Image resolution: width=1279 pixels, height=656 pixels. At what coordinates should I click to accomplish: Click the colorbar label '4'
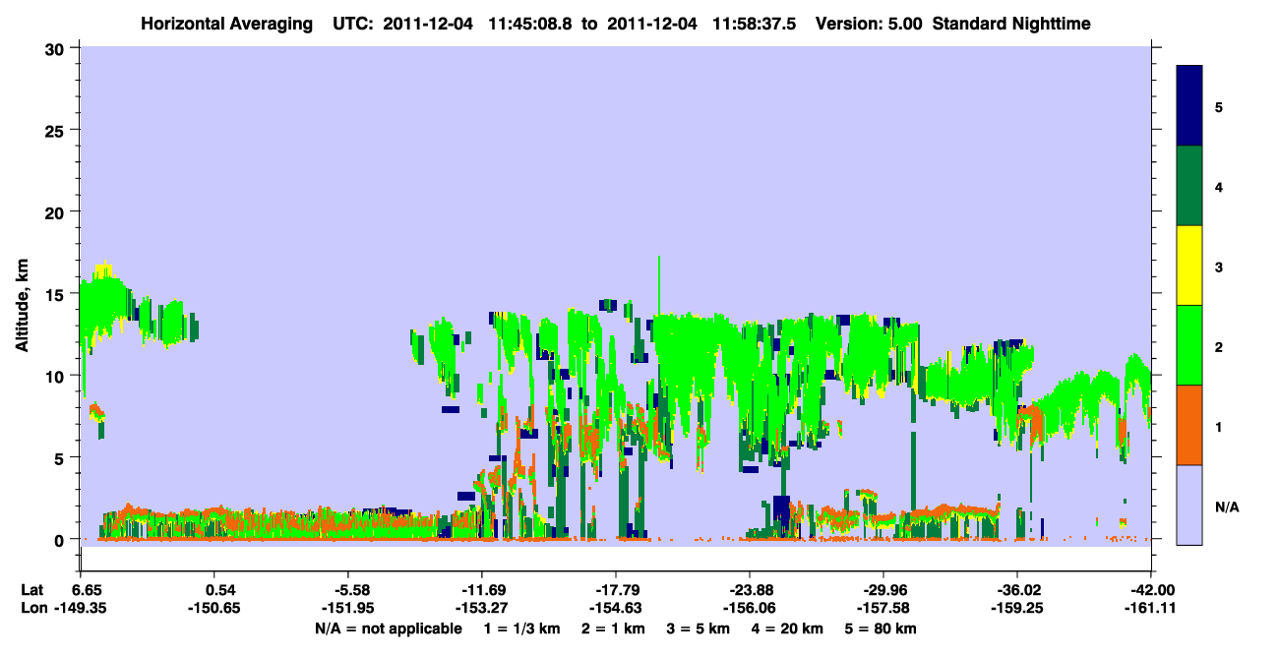tap(1218, 186)
